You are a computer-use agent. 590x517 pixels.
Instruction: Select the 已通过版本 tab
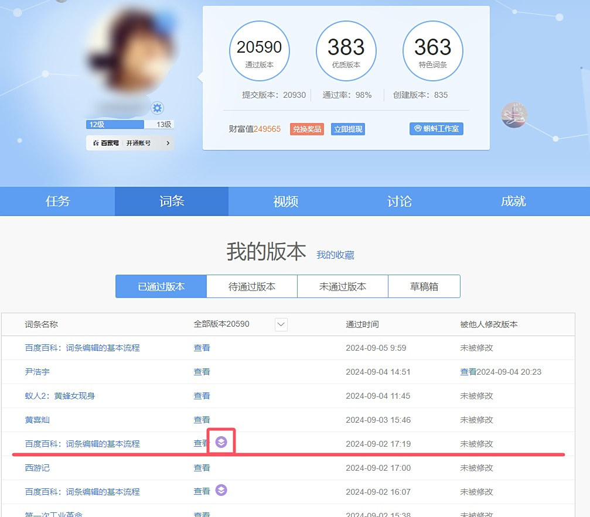(161, 286)
